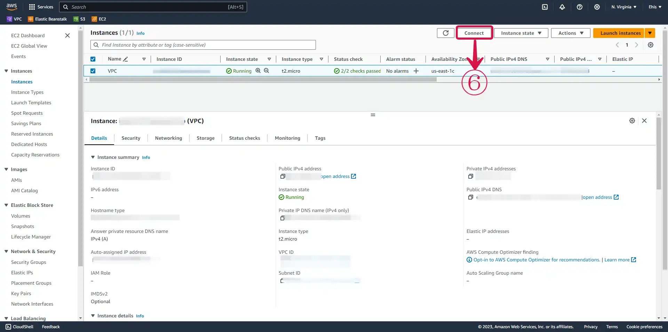Open instance detail panel settings gear
668x332 pixels.
[632, 121]
